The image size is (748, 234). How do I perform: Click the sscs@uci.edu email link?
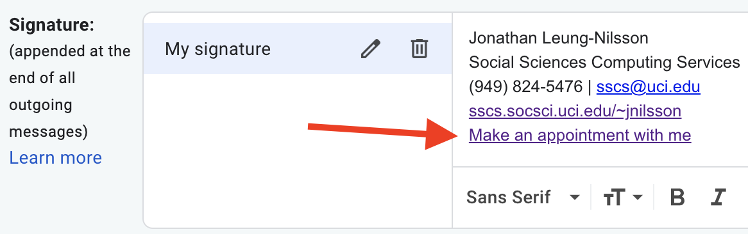649,86
